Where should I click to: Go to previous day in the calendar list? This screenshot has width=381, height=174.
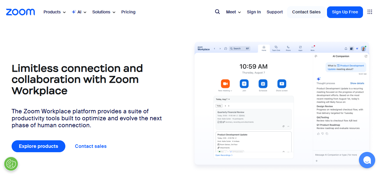(225, 106)
